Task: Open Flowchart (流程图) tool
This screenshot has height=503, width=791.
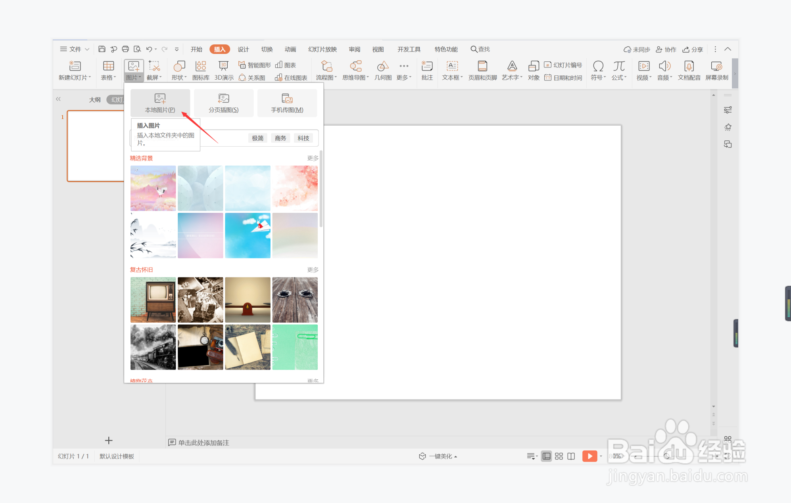Action: tap(326, 71)
